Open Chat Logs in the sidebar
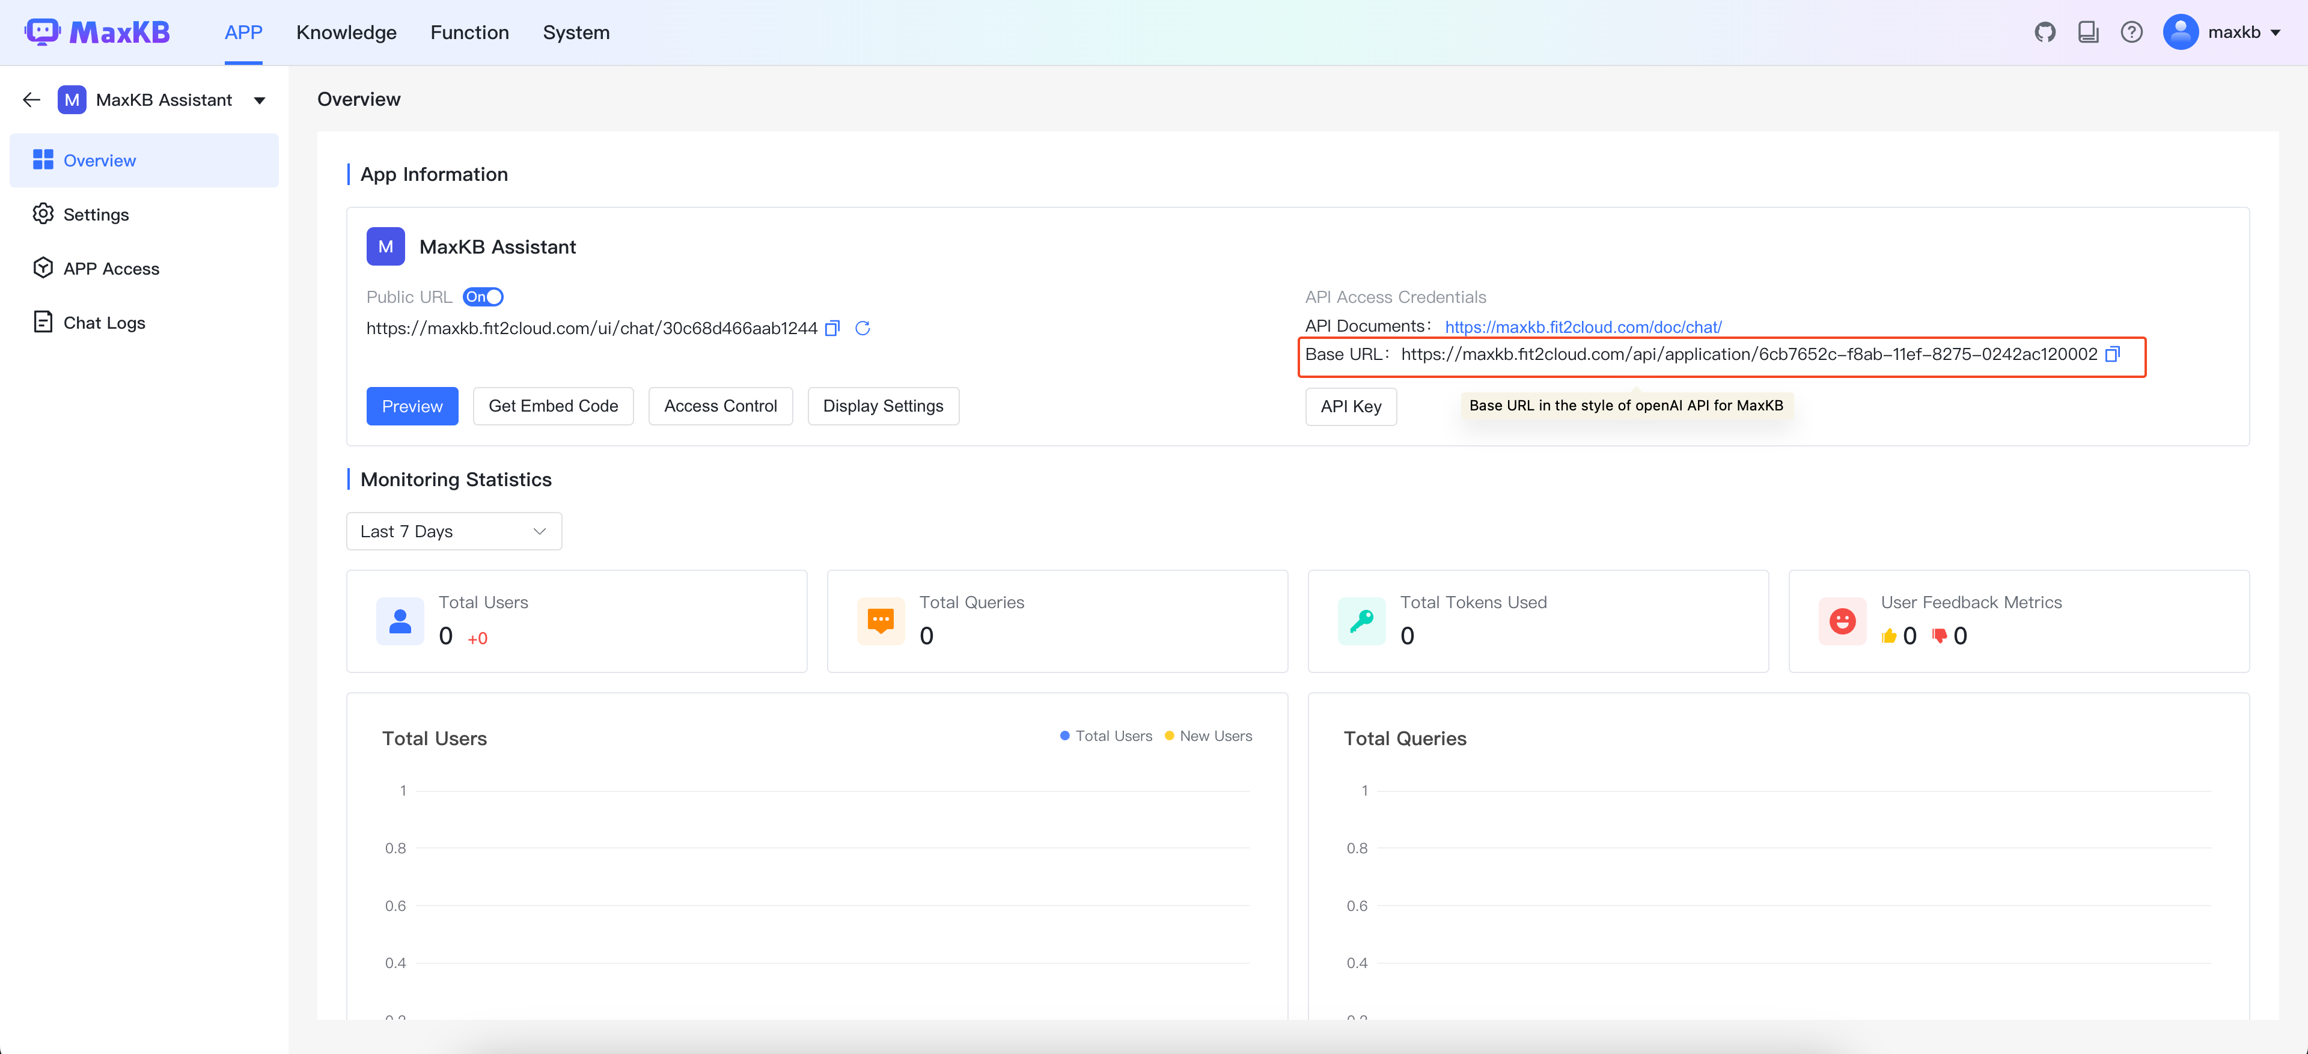This screenshot has height=1054, width=2308. coord(144,322)
